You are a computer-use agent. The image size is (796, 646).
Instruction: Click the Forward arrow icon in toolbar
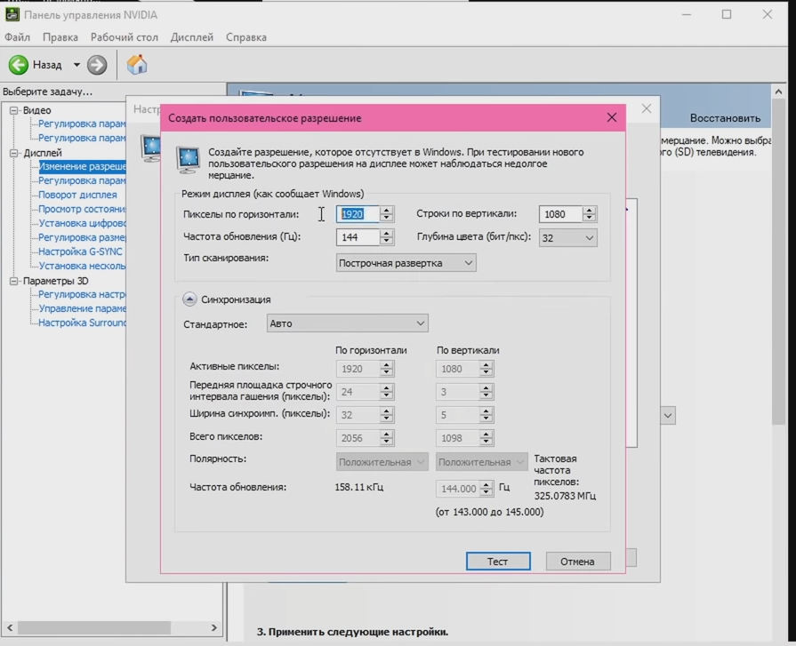coord(96,65)
